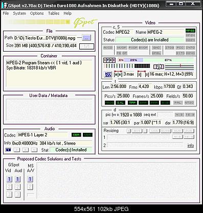Click Resizing row 1 field
This screenshot has width=203, height=213.
(x=139, y=137)
